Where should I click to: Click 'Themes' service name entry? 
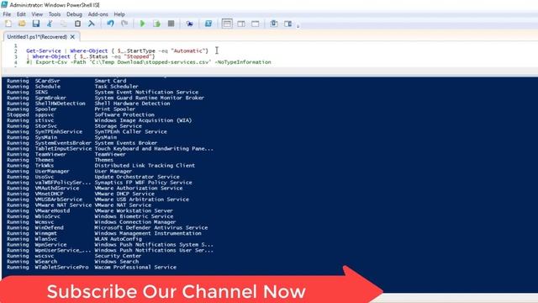pos(45,160)
